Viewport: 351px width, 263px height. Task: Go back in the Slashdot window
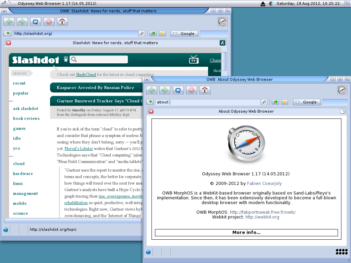(x=9, y=22)
